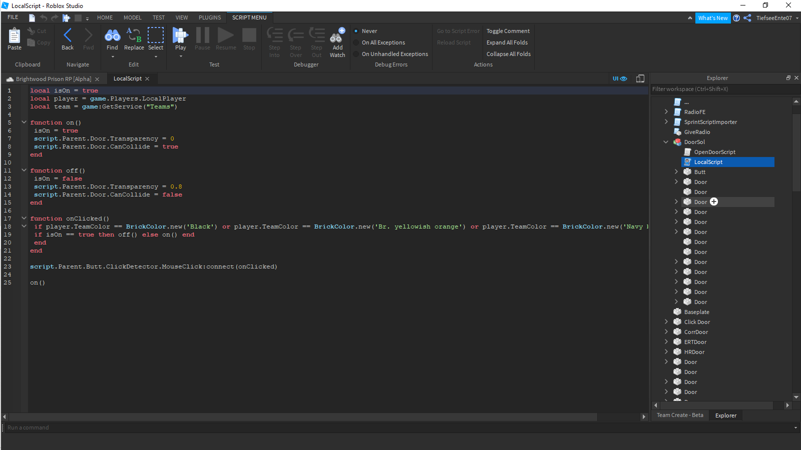The width and height of the screenshot is (801, 450).
Task: Expand the RadioFE tree node
Action: (x=666, y=111)
